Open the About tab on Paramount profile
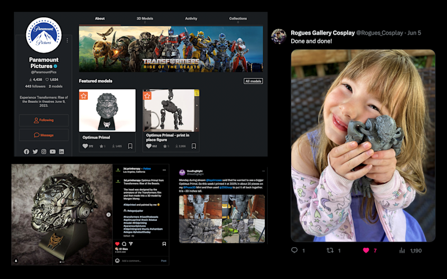 pyautogui.click(x=100, y=18)
